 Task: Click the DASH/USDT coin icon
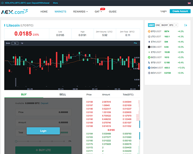(x=149, y=68)
